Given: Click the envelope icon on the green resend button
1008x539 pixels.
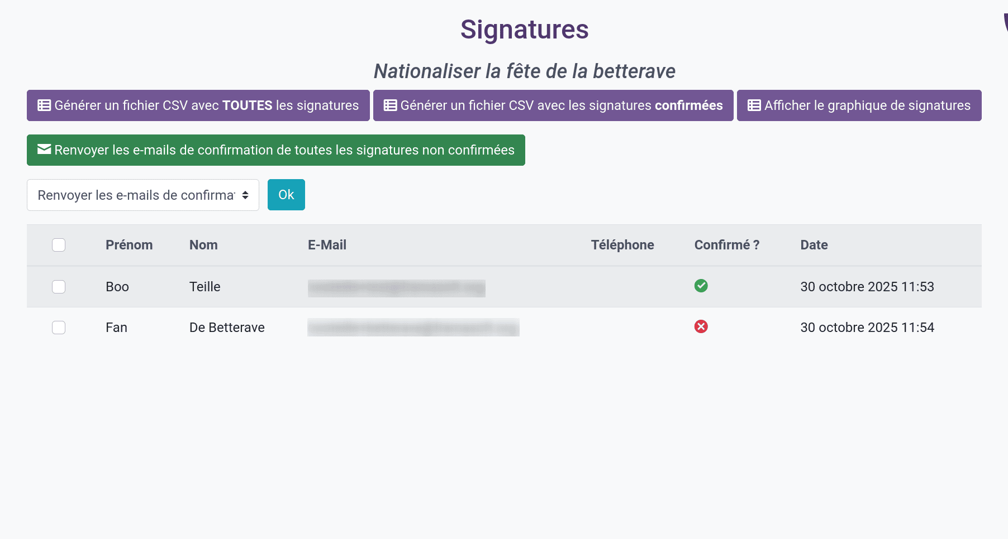Looking at the screenshot, I should 44,150.
